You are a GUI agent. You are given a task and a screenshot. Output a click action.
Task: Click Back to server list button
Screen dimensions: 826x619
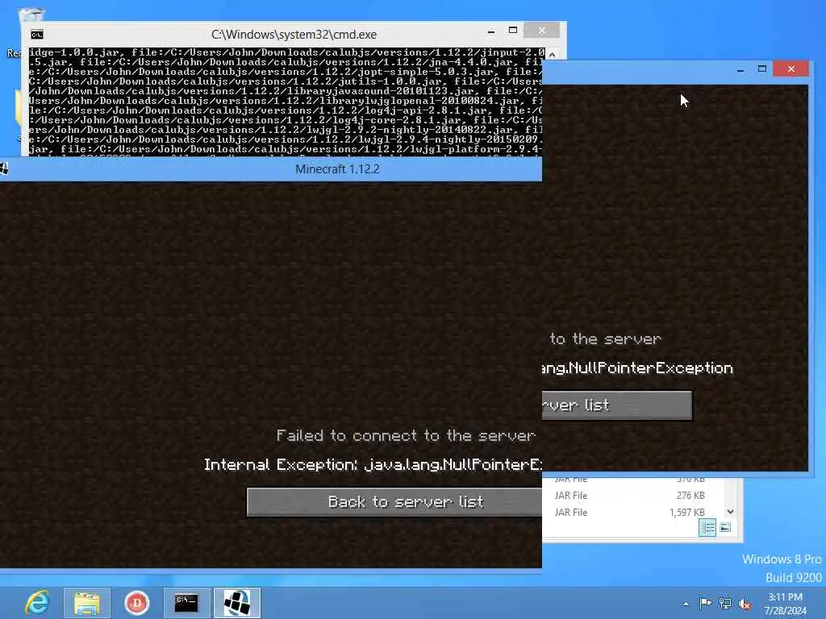(394, 501)
